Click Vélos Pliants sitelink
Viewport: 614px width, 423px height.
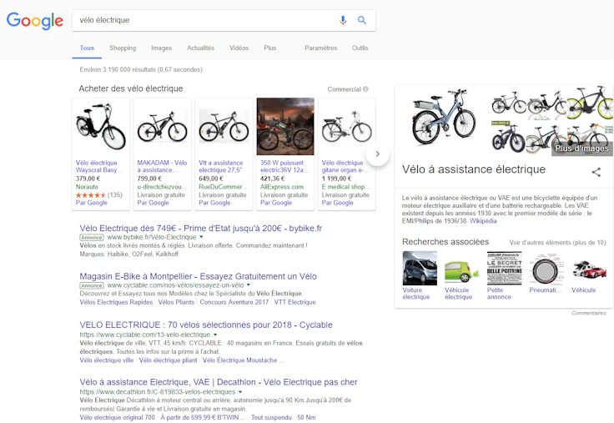[x=176, y=302]
